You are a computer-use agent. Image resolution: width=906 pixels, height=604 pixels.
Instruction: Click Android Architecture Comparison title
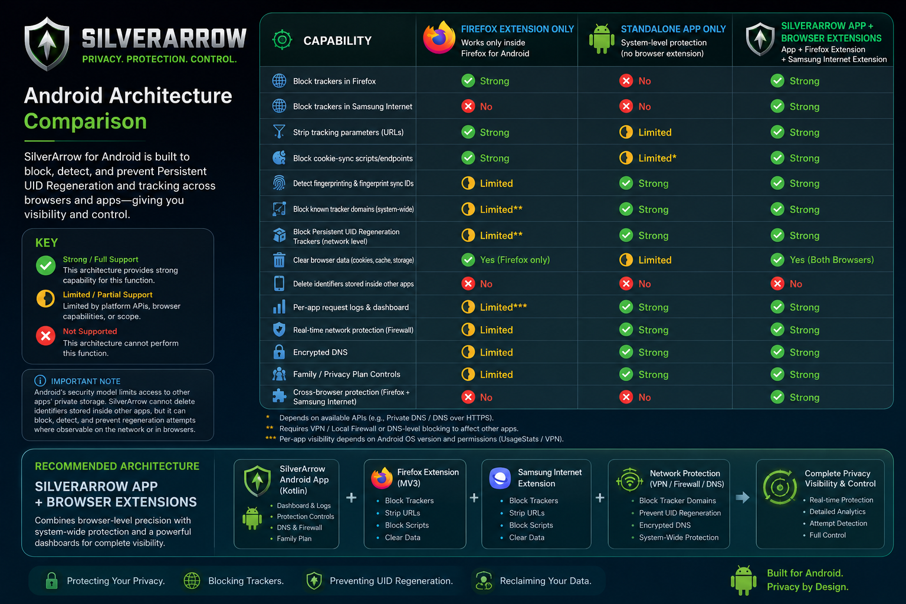(x=128, y=109)
